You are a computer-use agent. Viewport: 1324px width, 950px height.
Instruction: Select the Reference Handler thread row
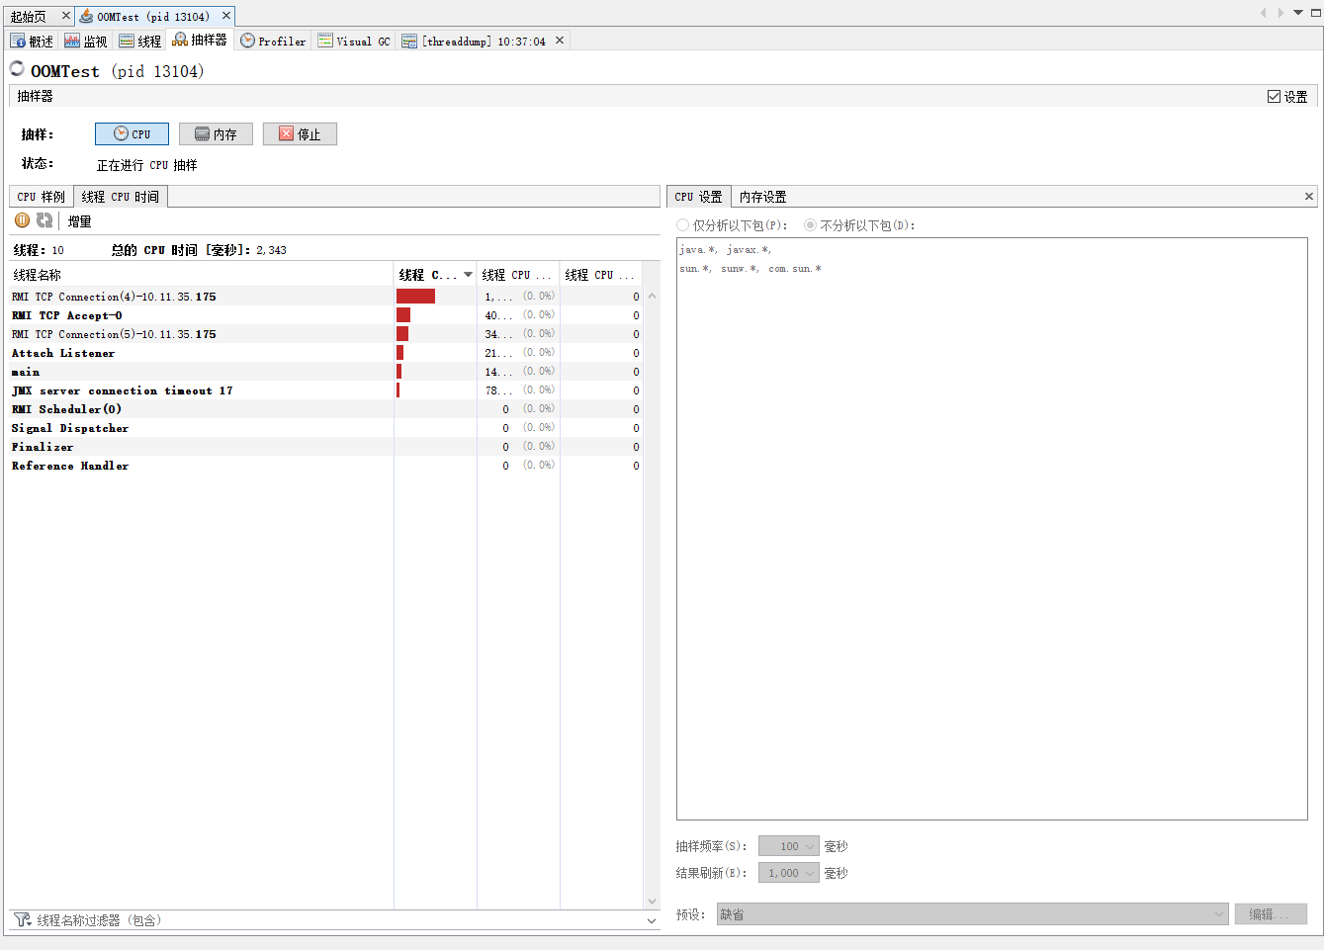click(x=326, y=466)
